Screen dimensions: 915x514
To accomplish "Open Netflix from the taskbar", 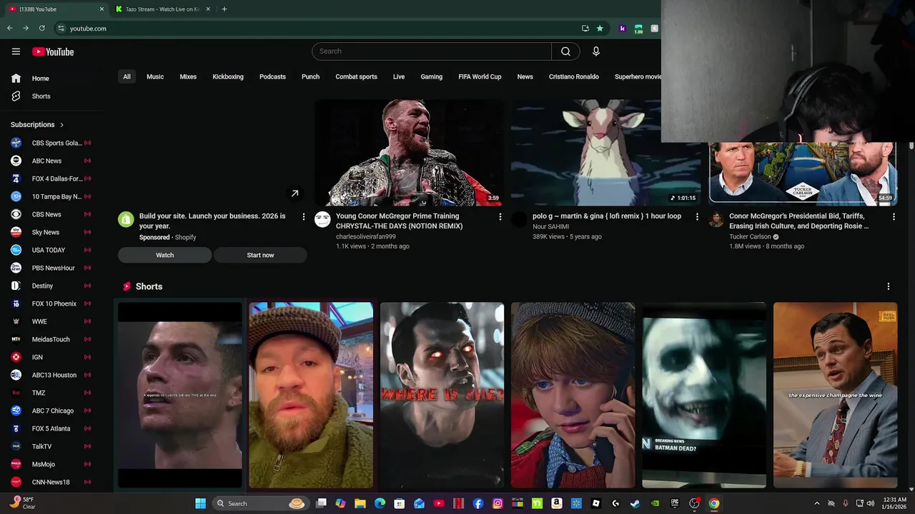I will pyautogui.click(x=458, y=503).
